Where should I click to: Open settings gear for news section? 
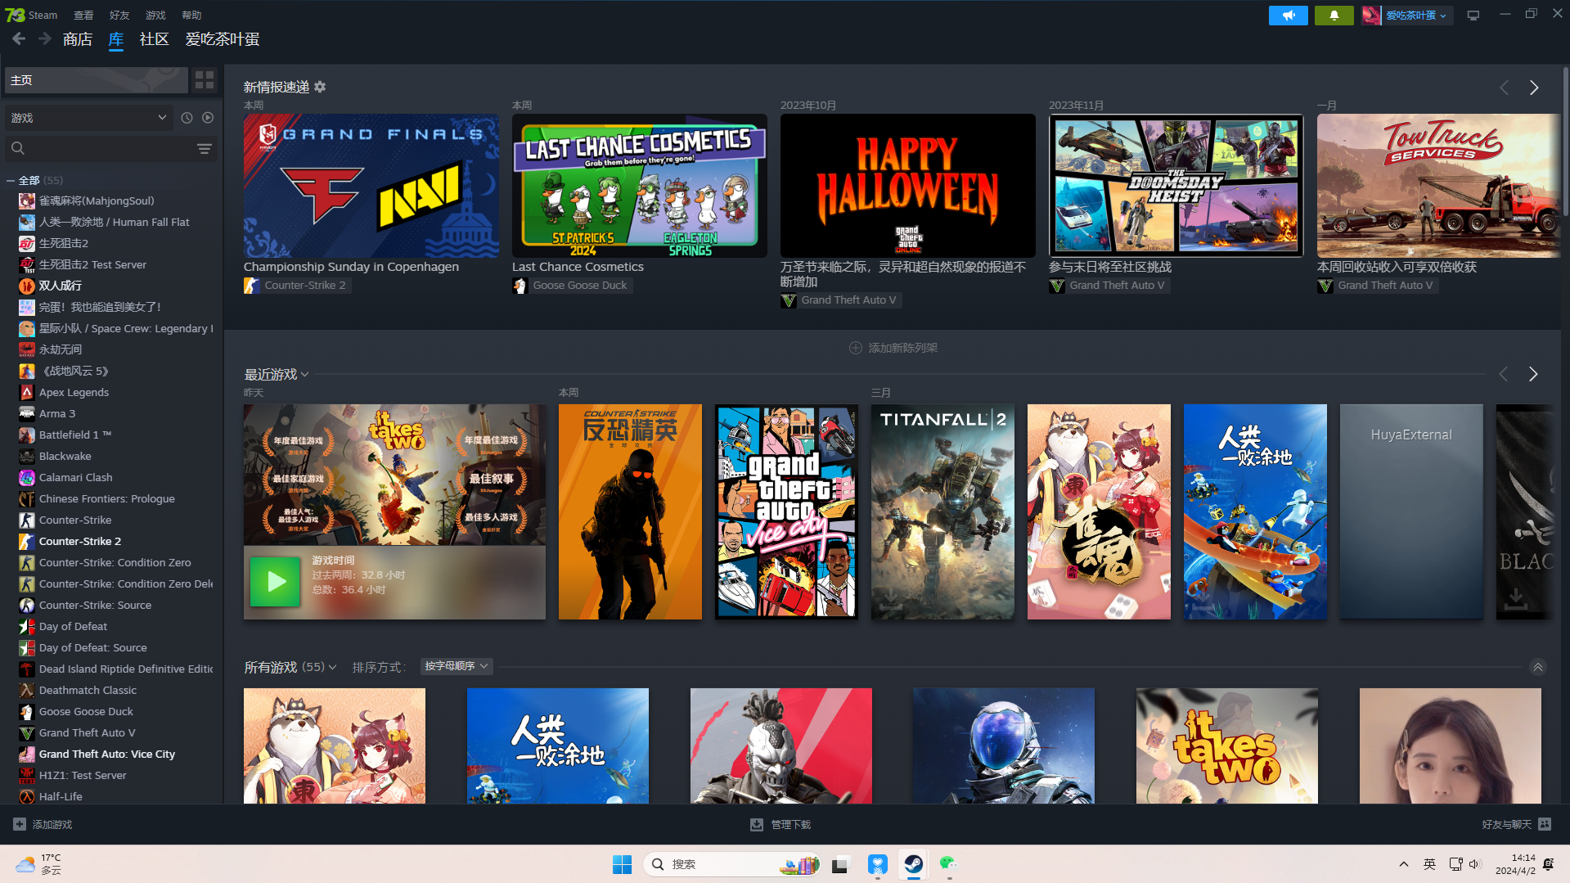pos(320,87)
